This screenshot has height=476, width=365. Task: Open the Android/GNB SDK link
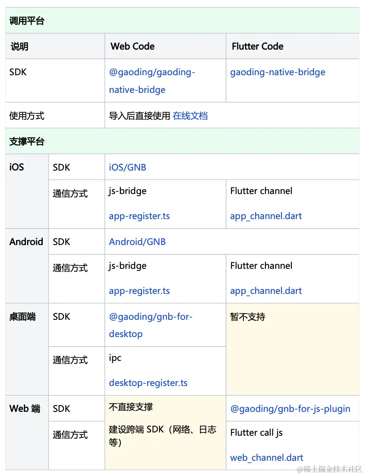coord(137,242)
